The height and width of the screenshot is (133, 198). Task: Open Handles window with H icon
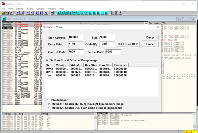click(78, 13)
